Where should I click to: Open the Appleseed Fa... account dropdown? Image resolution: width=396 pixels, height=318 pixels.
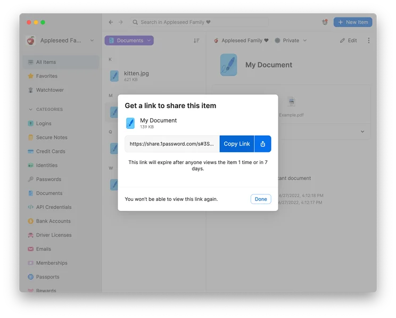(61, 40)
